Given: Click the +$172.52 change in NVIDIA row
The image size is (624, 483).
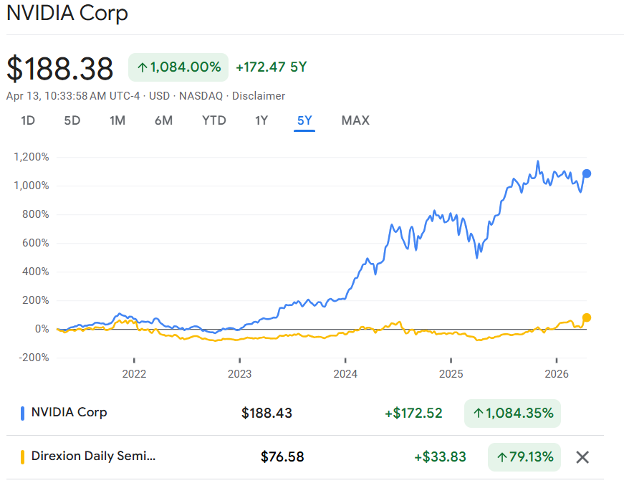Looking at the screenshot, I should pos(413,413).
